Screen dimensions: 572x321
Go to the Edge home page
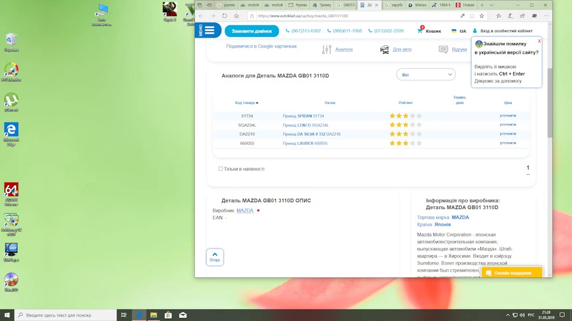(237, 16)
